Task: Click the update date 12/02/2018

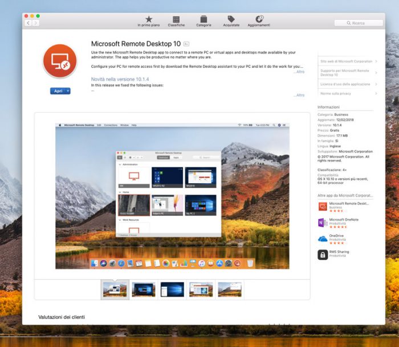Action: [x=345, y=120]
